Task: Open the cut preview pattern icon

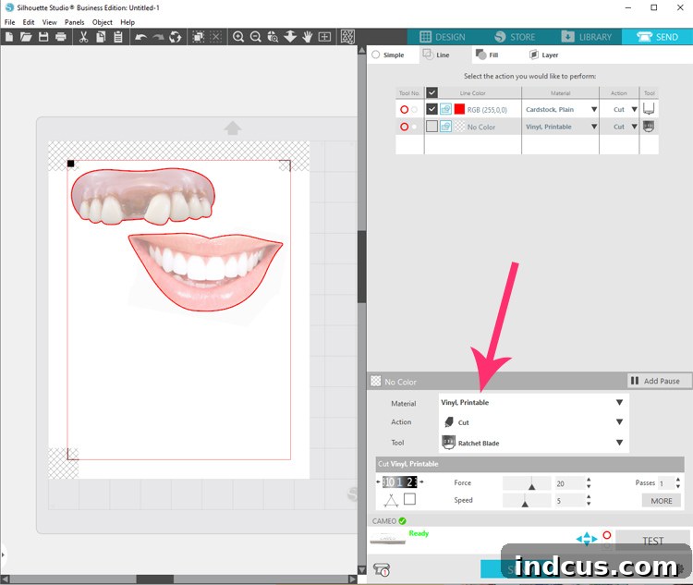Action: (347, 37)
